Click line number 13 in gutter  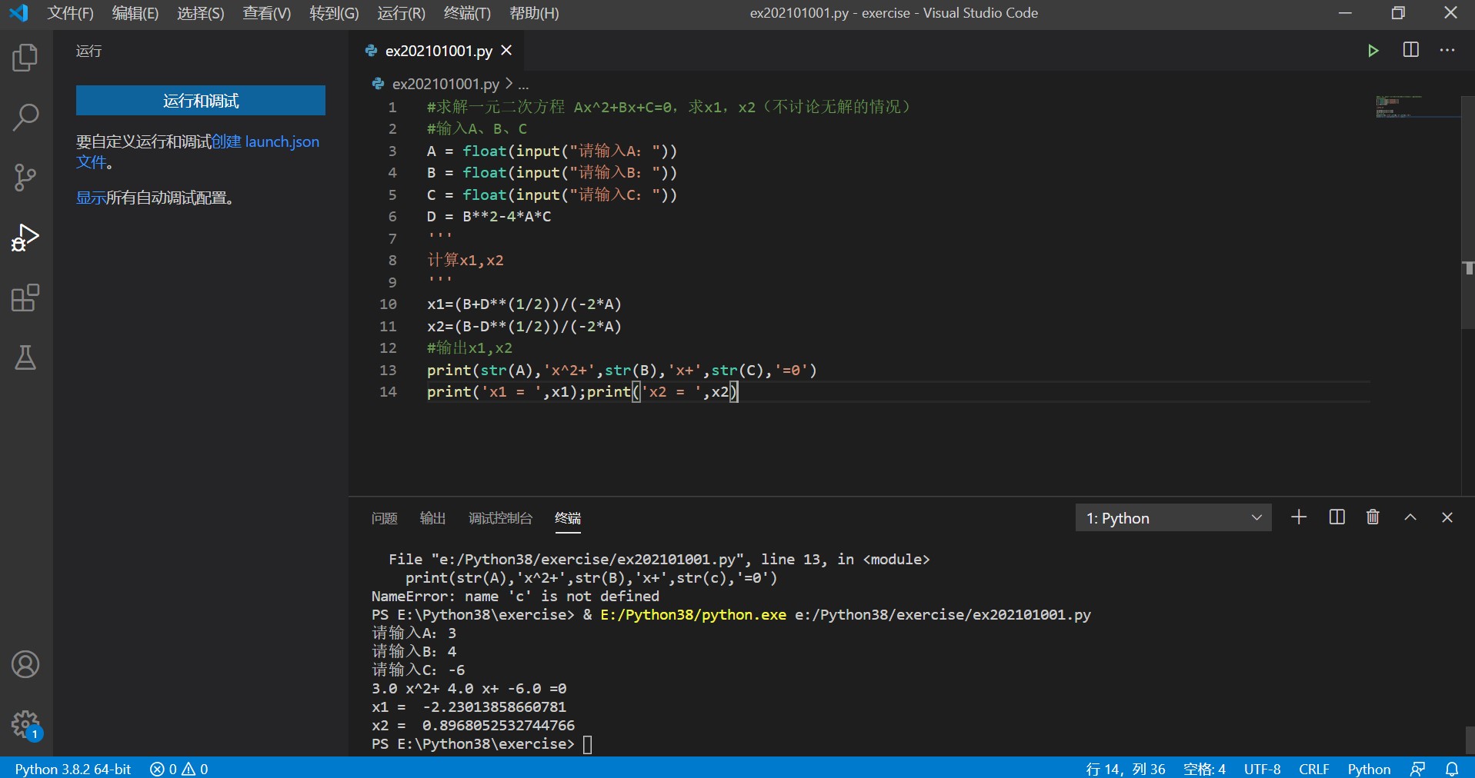(388, 371)
